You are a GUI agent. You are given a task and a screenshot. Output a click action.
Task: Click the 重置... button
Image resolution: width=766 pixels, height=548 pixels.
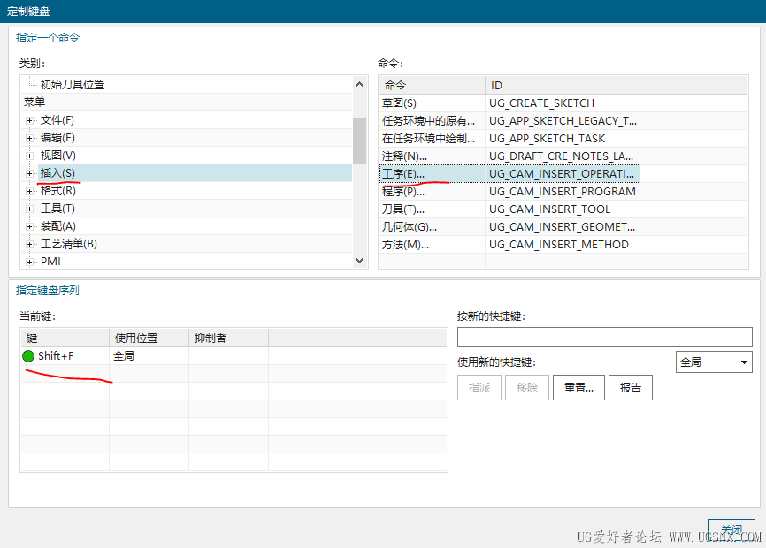(x=579, y=388)
